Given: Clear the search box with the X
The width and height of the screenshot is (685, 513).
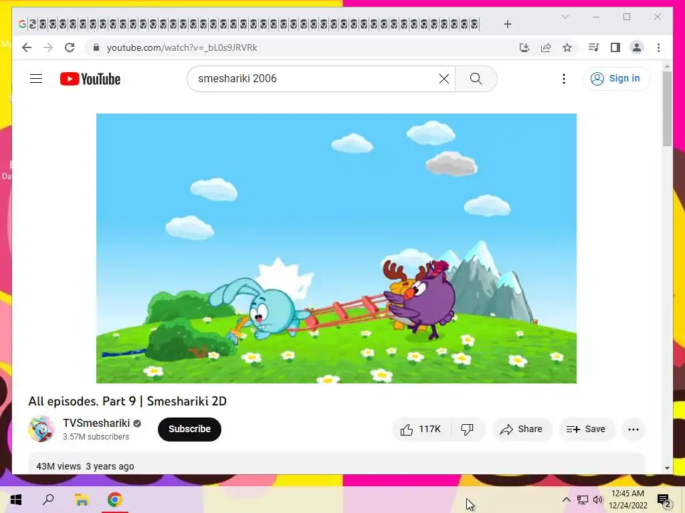Looking at the screenshot, I should (x=444, y=79).
